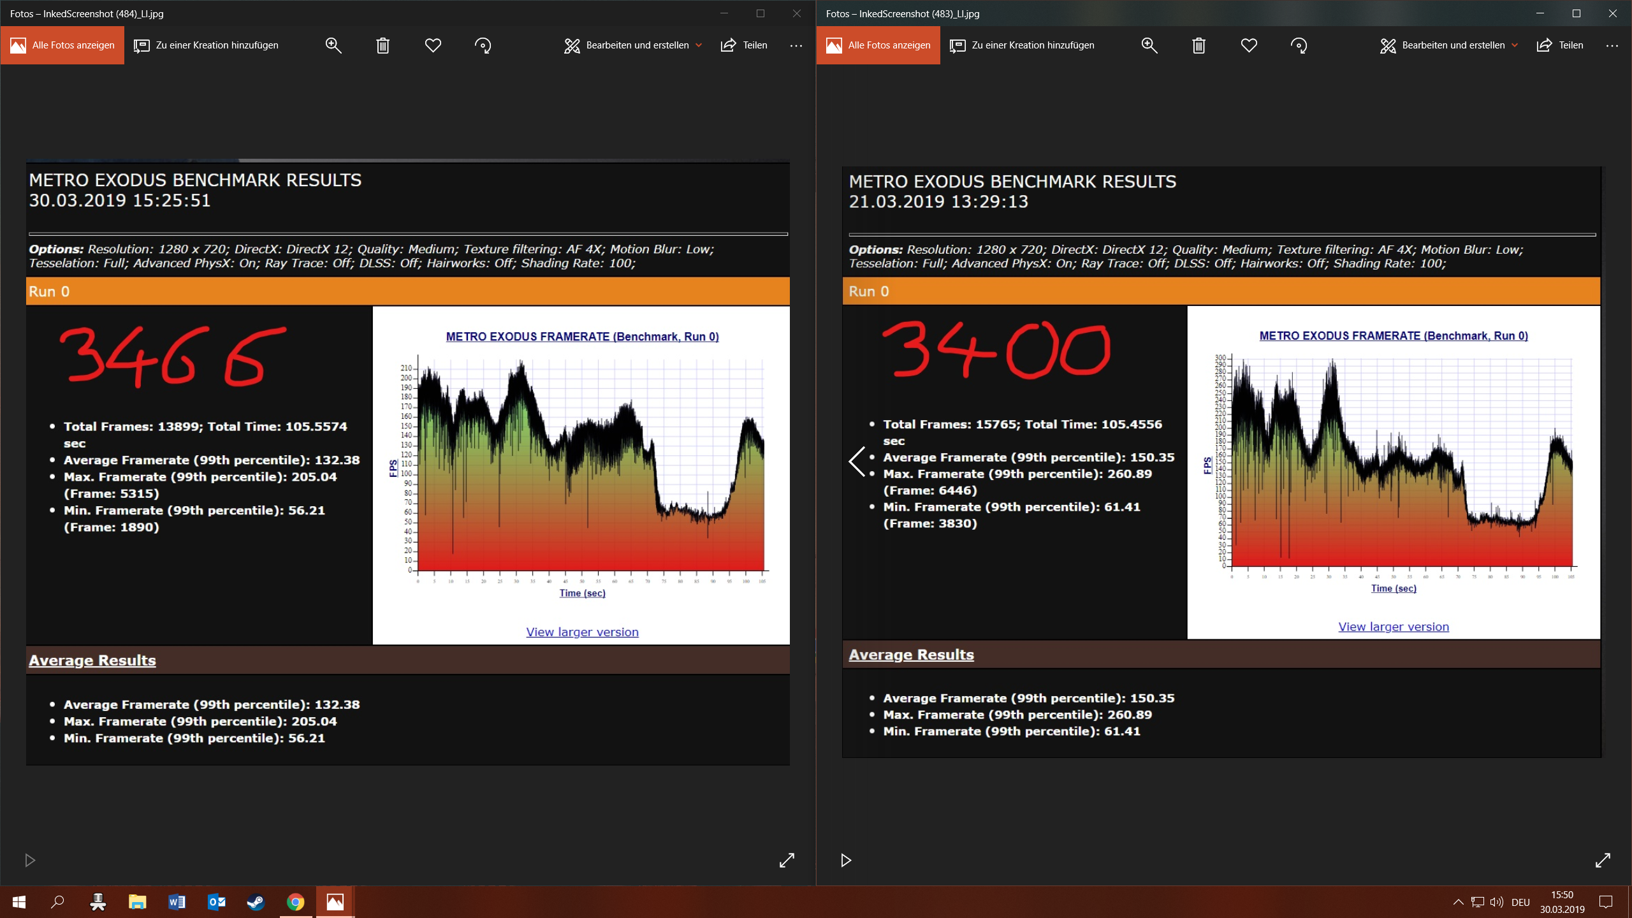This screenshot has width=1632, height=918.
Task: Click the volume speaker icon in system tray
Action: click(1496, 902)
